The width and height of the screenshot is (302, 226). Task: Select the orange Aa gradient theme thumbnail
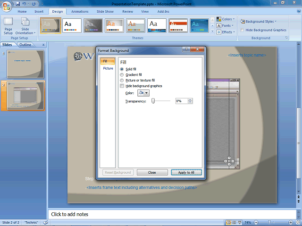[x=114, y=25]
